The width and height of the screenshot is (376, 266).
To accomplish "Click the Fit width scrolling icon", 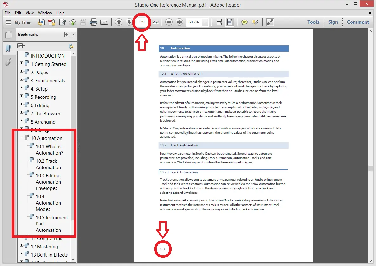I will click(219, 22).
